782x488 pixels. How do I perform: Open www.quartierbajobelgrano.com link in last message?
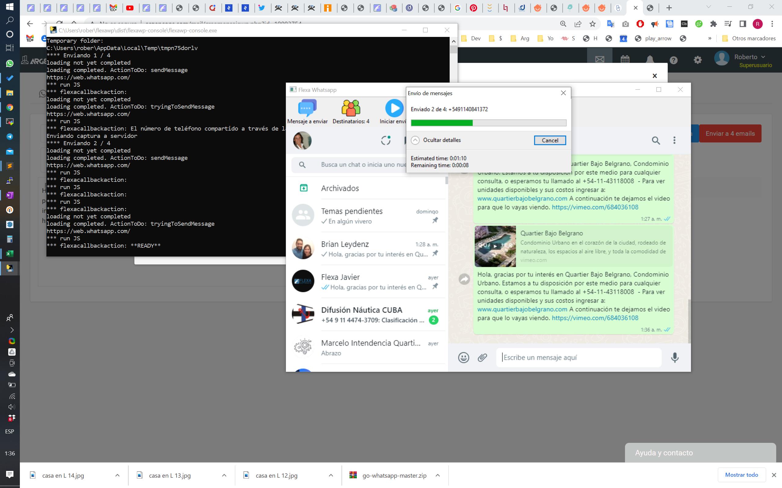coord(522,309)
